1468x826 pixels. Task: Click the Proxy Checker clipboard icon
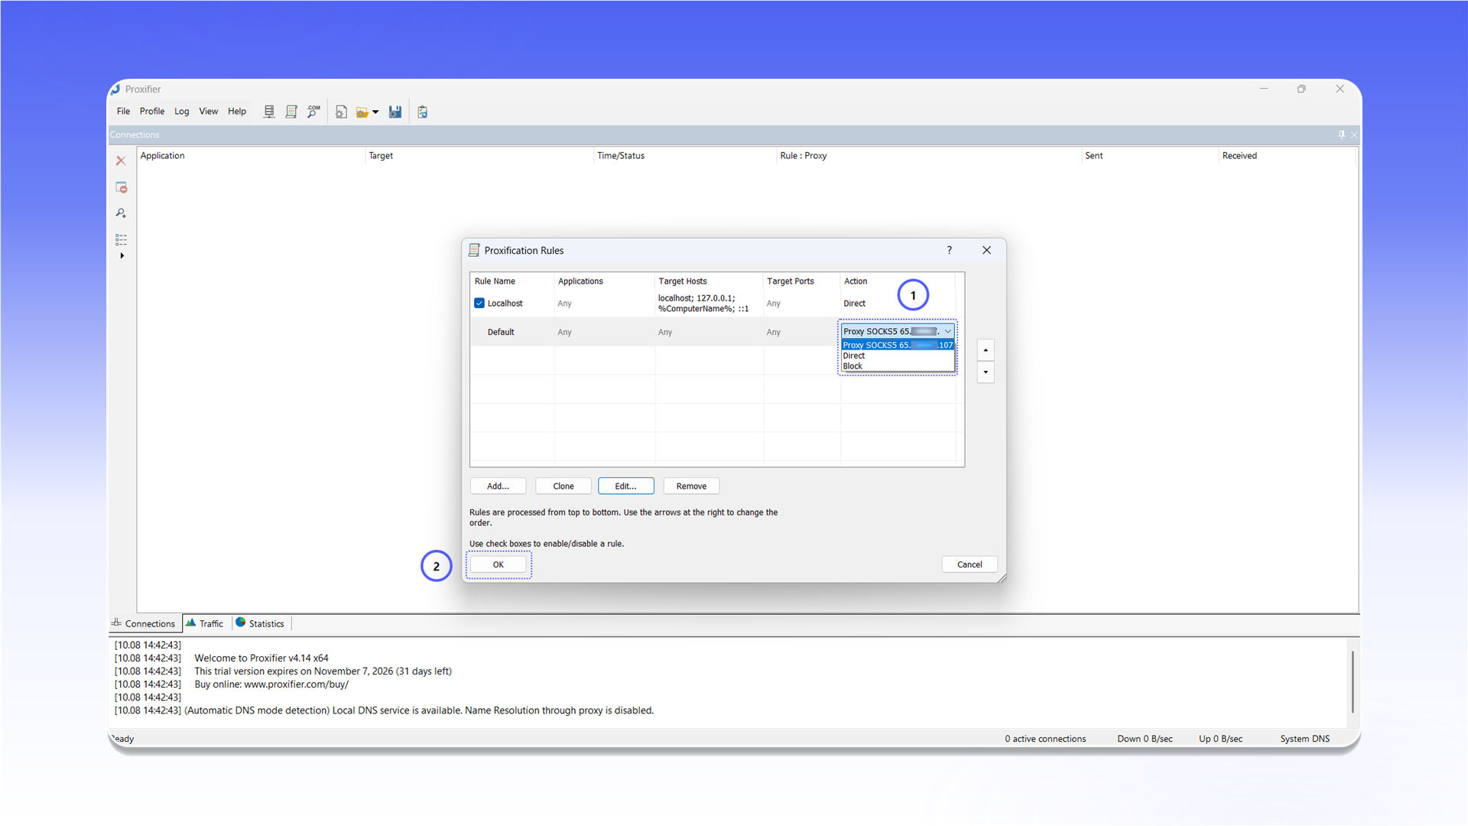pos(423,112)
